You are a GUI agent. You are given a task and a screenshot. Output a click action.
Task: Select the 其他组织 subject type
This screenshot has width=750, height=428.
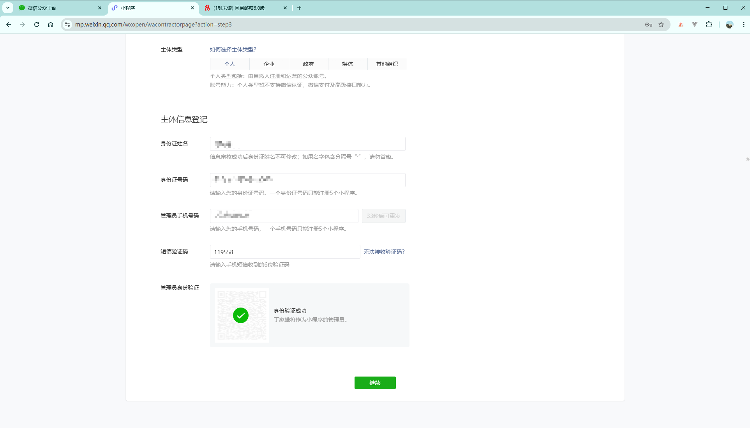point(387,64)
